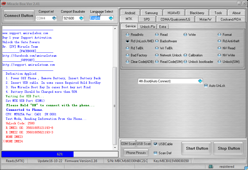Select Bad Factory radio option
The width and height of the screenshot is (248, 170).
(136, 55)
